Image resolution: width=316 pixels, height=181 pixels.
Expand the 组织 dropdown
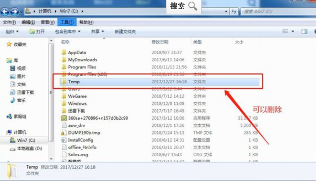12,31
